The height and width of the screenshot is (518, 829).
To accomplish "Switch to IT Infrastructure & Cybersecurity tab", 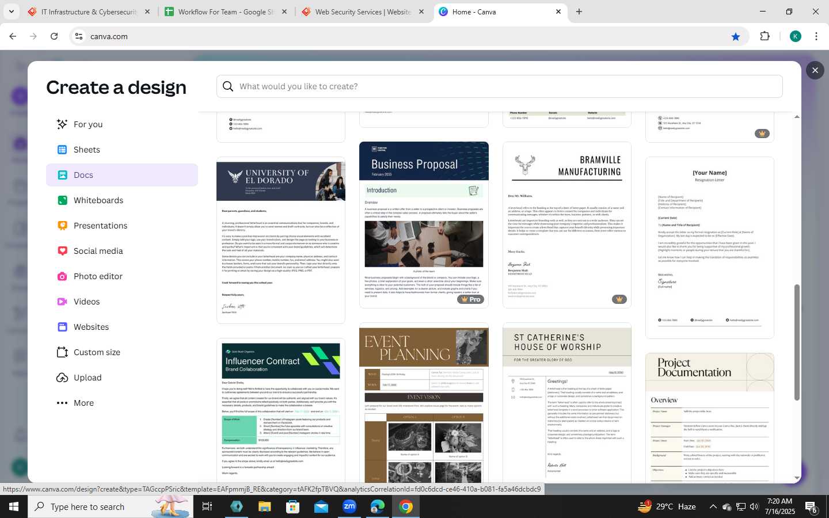I will [x=89, y=12].
